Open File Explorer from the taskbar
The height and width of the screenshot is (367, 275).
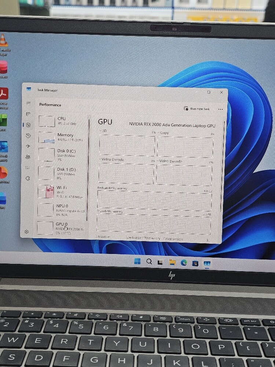click(172, 262)
